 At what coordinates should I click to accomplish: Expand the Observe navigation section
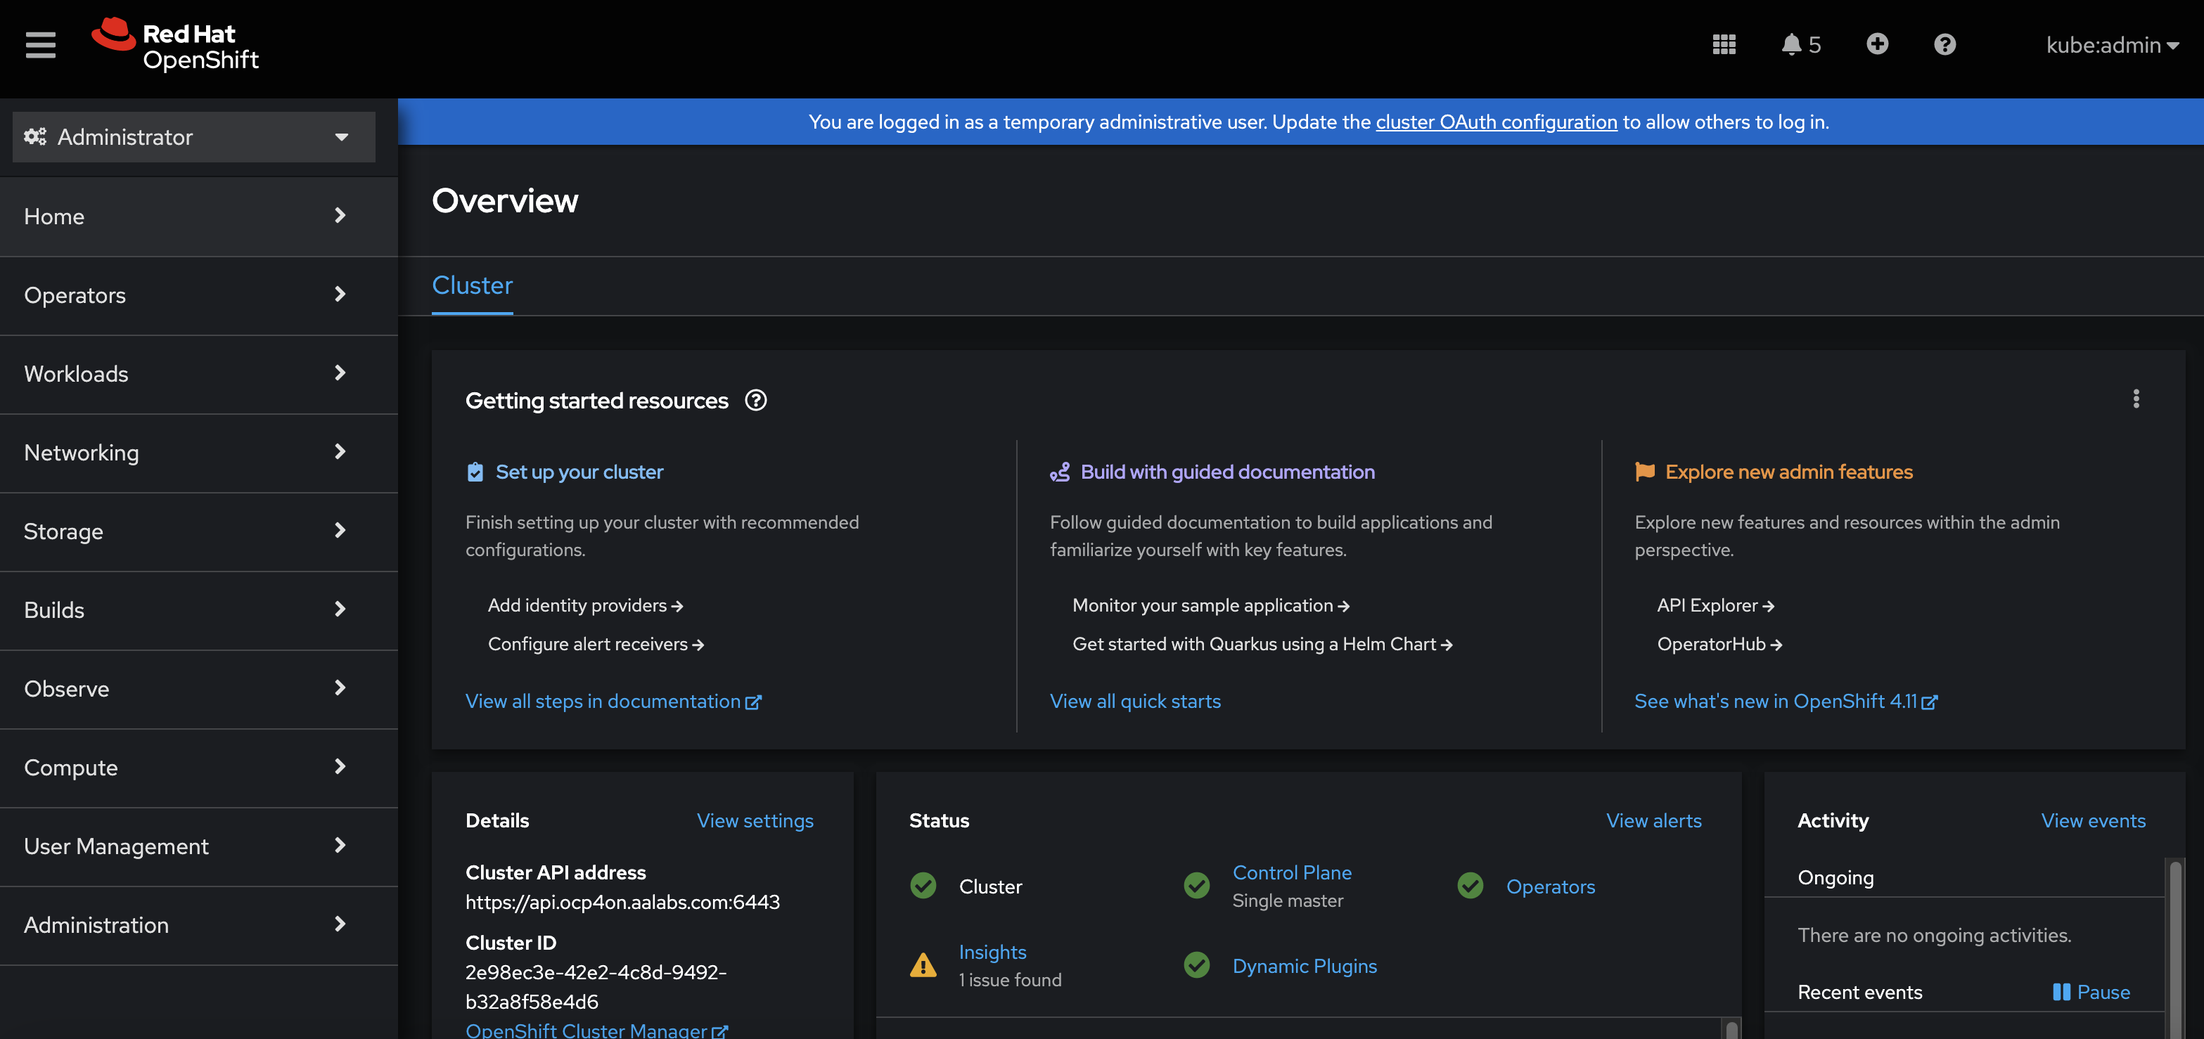[x=198, y=688]
